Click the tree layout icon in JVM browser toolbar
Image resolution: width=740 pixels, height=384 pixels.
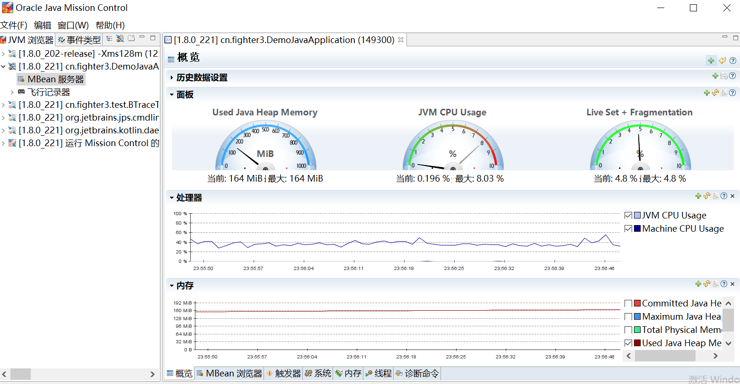[x=109, y=38]
